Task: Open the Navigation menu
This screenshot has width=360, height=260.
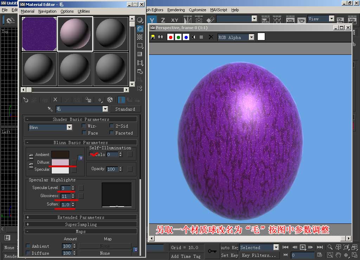Action: pos(47,11)
